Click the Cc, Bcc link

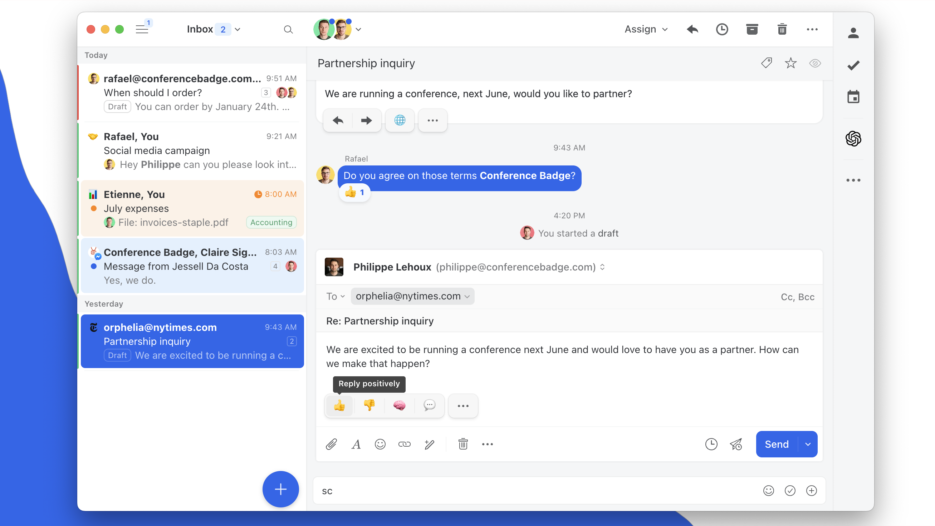point(797,297)
